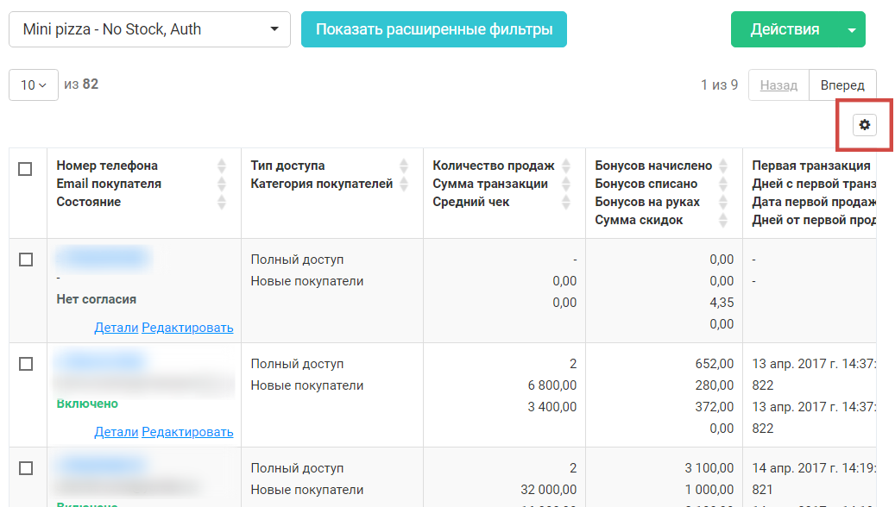Open the Mini pizza segment dropdown
The height and width of the screenshot is (507, 895).
point(150,29)
